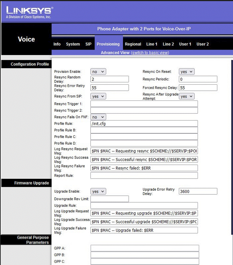Open the Resync From SIP dropdown
The image size is (233, 265).
click(98, 96)
